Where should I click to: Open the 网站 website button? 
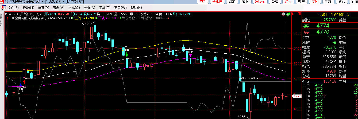[x=328, y=2]
